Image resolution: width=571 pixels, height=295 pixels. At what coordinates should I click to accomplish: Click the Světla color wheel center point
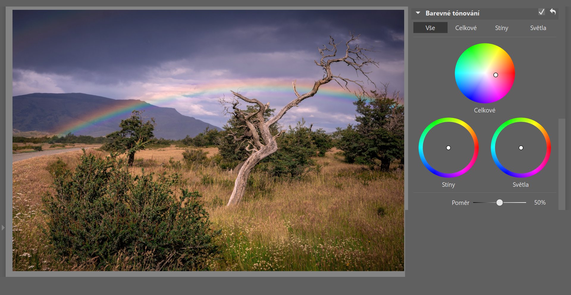521,148
